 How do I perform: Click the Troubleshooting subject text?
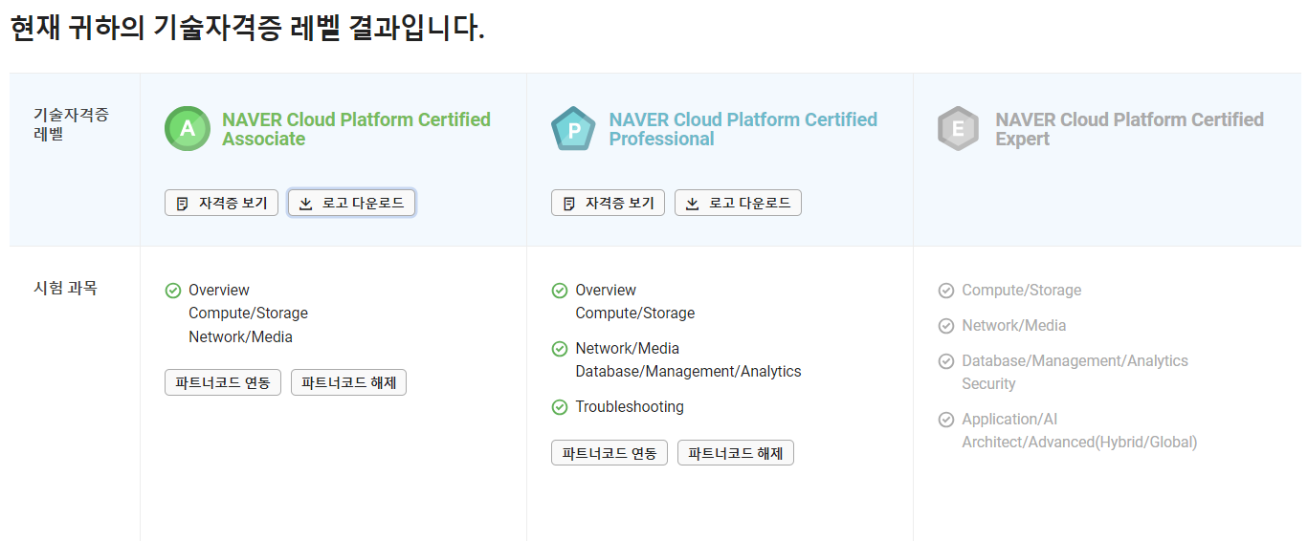tap(630, 407)
